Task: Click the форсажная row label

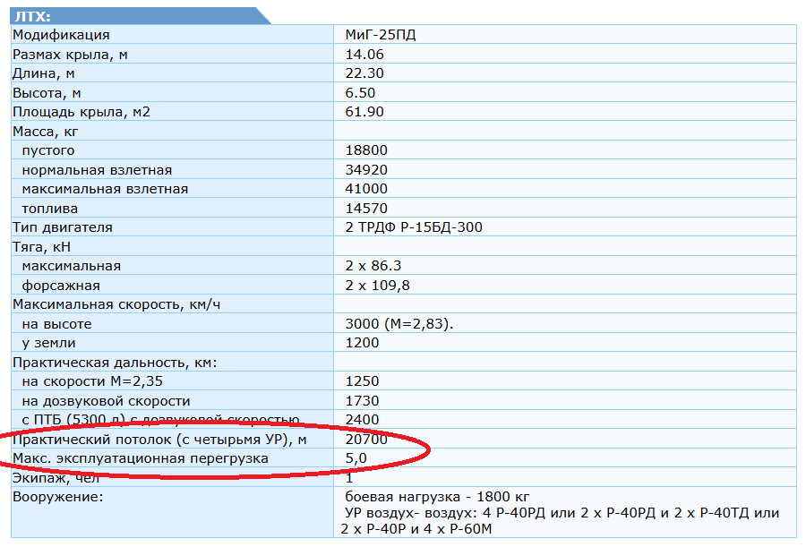Action: point(61,286)
